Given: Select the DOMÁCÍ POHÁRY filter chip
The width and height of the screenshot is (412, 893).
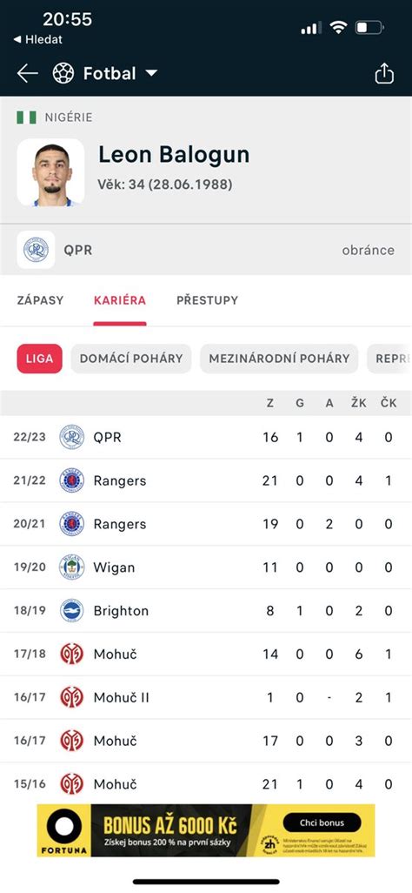Looking at the screenshot, I should [x=131, y=359].
